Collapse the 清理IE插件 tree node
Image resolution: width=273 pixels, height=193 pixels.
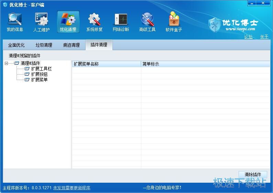coord(7,63)
